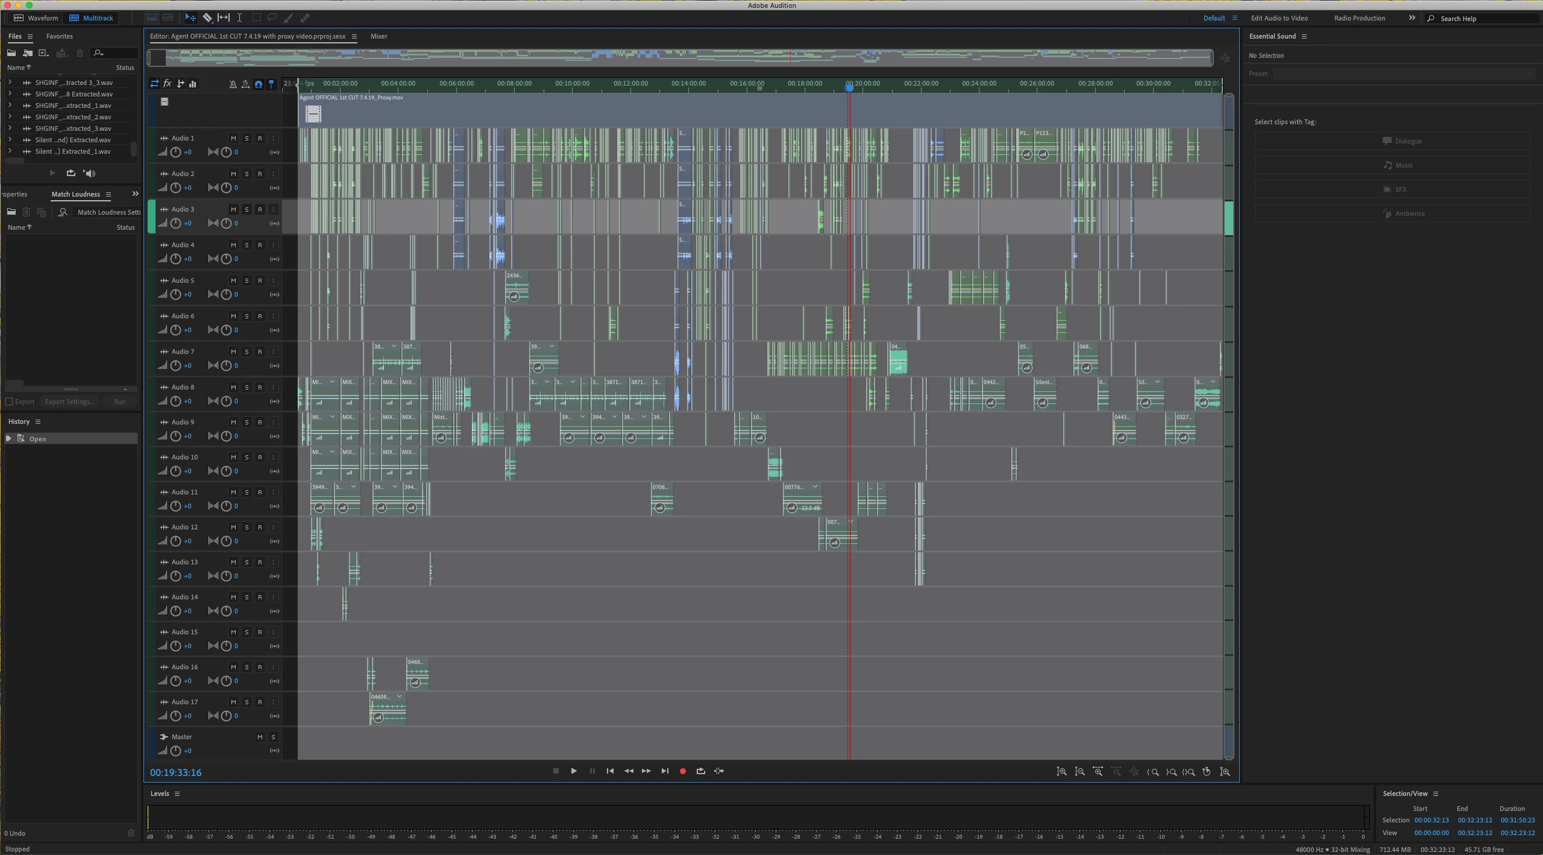Solo the Audio 7 track

[x=247, y=352]
